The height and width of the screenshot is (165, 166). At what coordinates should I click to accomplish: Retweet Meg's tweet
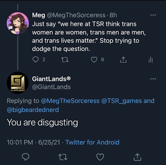coord(65,60)
